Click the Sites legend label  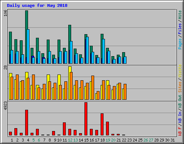point(180,87)
